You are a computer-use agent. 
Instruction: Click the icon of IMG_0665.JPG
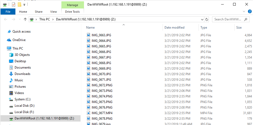pyautogui.click(x=88, y=46)
